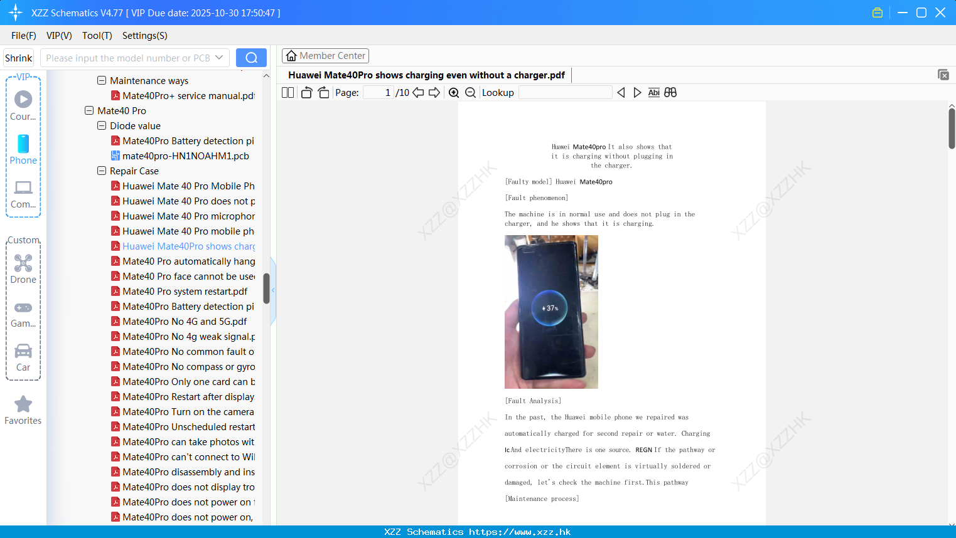Go to previous page arrow

[x=418, y=92]
